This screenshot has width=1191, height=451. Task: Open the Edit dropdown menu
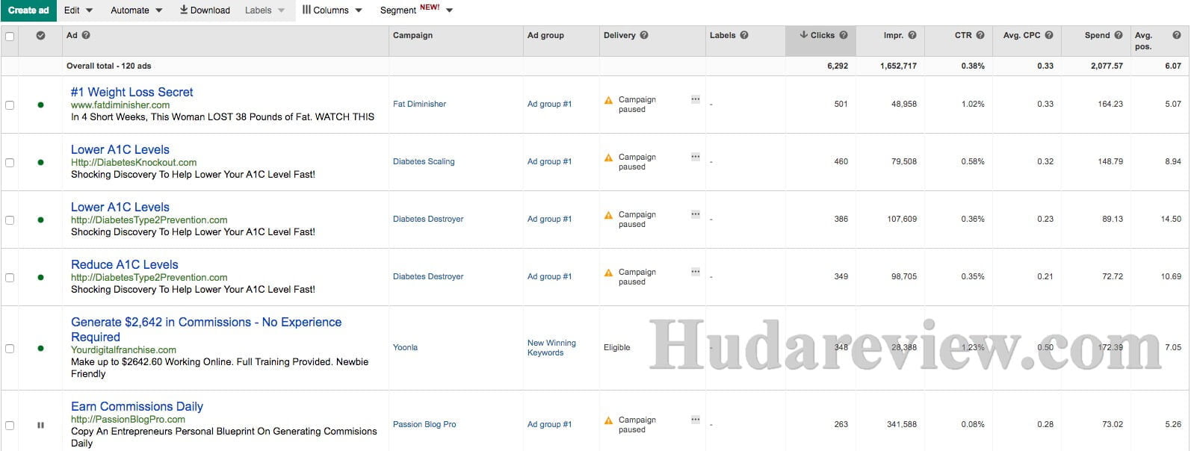click(x=78, y=10)
